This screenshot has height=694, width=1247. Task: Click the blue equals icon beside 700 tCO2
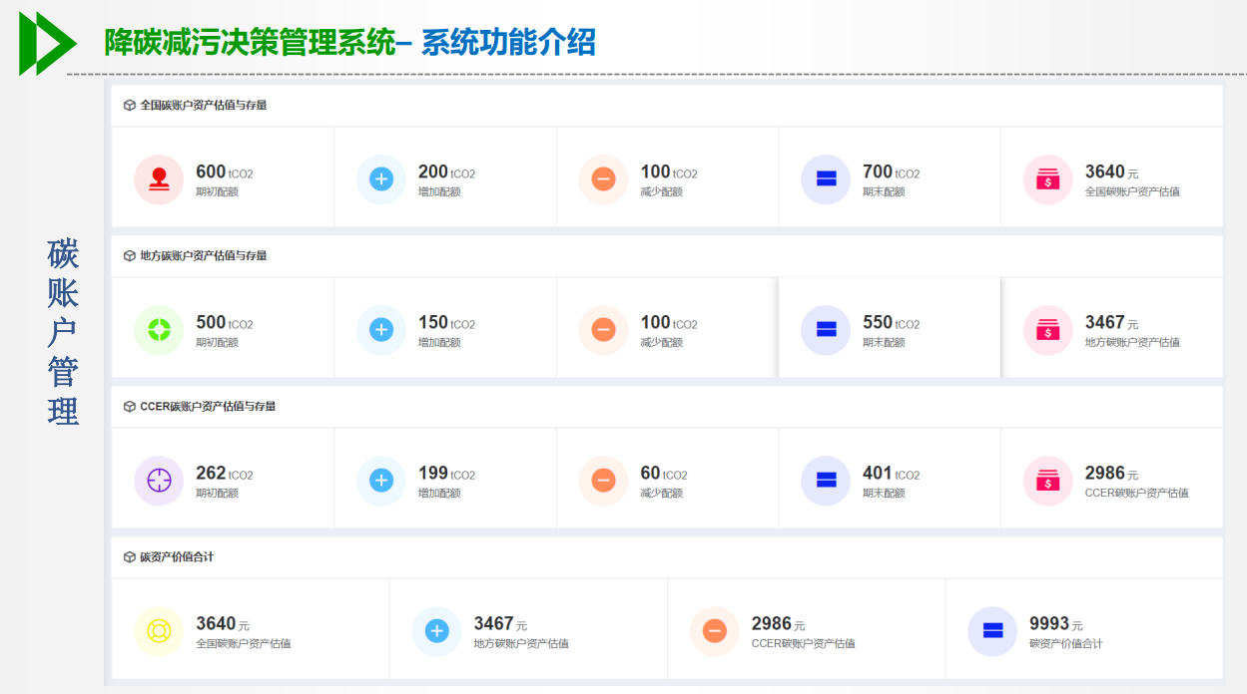826,179
